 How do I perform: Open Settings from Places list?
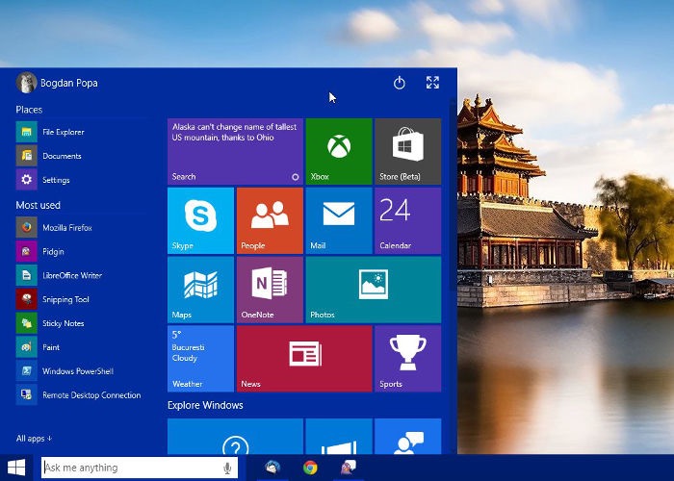56,180
